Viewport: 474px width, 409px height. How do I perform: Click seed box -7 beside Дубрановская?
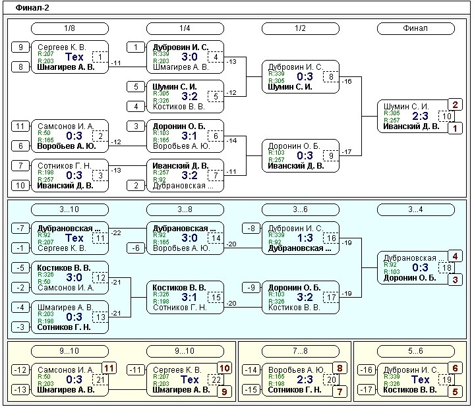tap(20, 228)
